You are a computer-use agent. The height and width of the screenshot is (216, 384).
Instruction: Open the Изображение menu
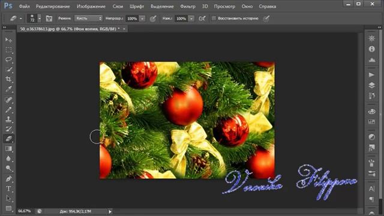[x=91, y=7]
